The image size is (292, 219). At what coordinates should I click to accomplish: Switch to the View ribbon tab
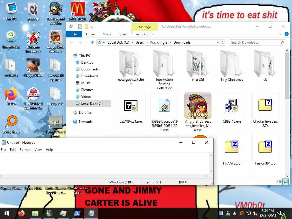[123, 34]
